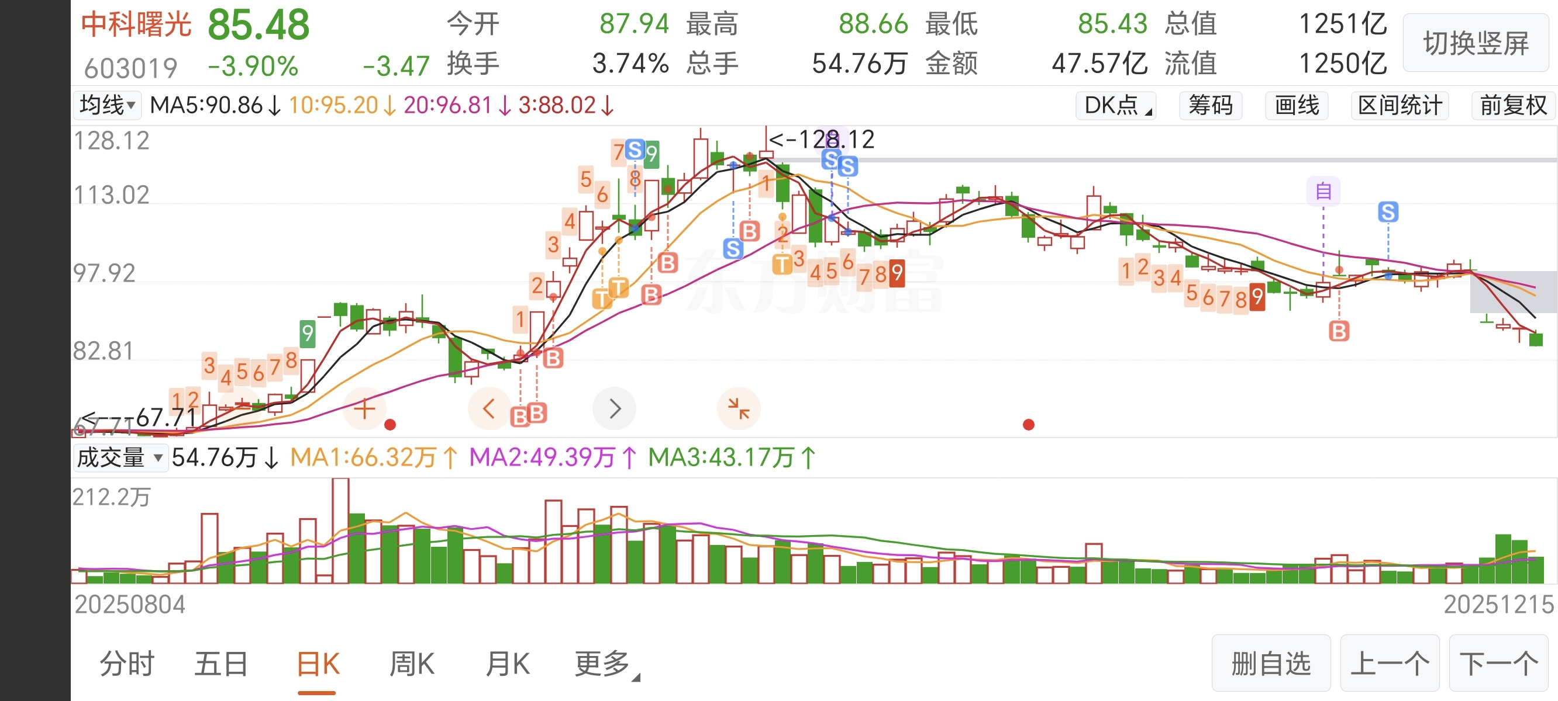1558x701 pixels.
Task: Click the orange plus zoom-in circle icon
Action: click(364, 409)
